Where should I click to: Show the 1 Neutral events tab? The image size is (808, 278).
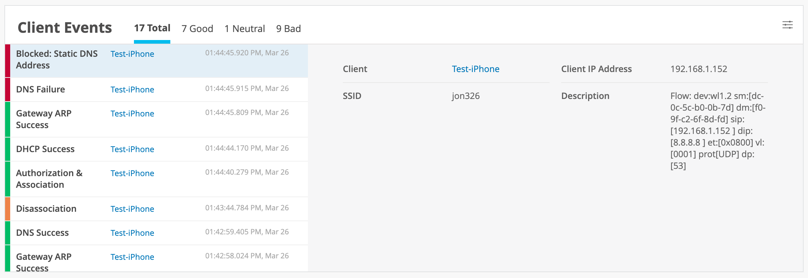tap(245, 29)
